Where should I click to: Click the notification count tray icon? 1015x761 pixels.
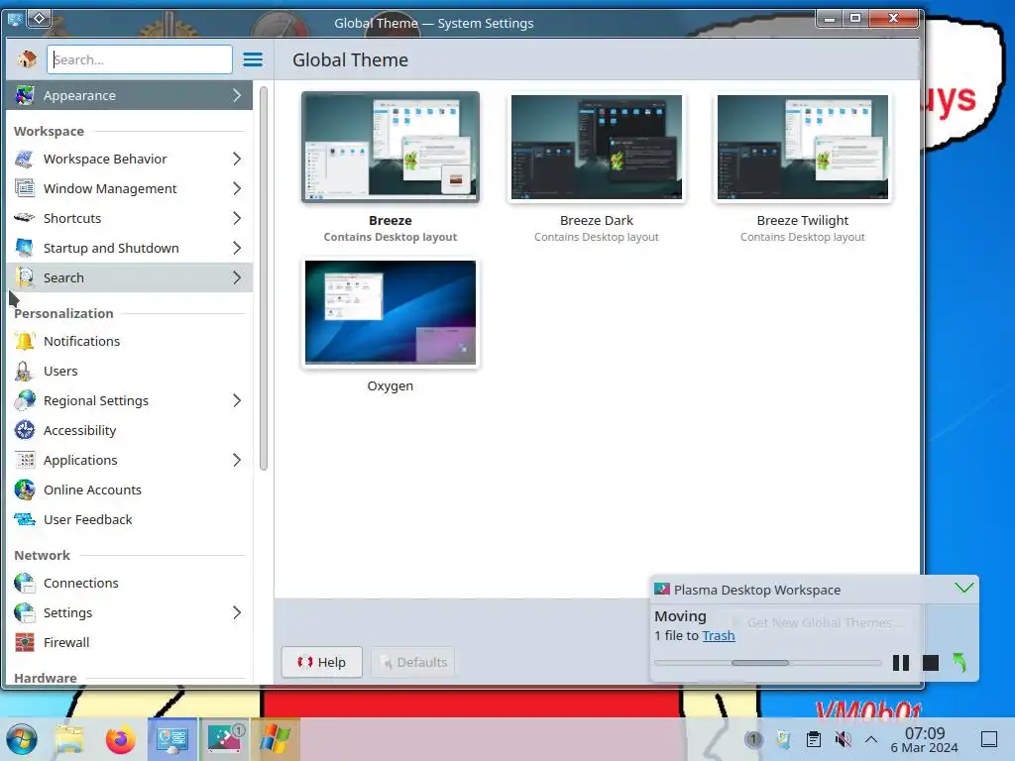point(753,739)
